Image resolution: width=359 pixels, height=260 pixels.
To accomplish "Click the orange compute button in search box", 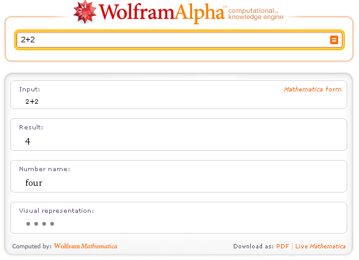I will tap(334, 40).
